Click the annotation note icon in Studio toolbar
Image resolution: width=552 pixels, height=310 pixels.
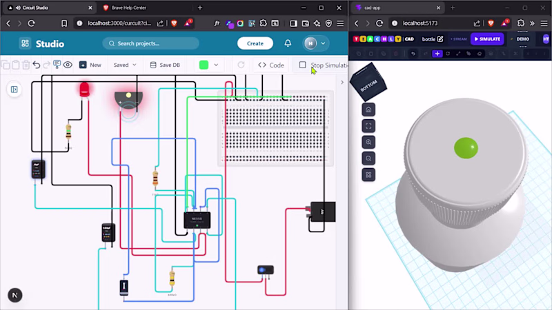(57, 64)
